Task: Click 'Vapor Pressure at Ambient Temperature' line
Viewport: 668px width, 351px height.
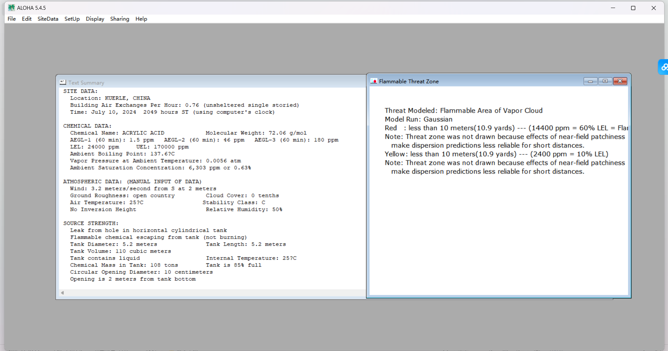Action: 155,161
